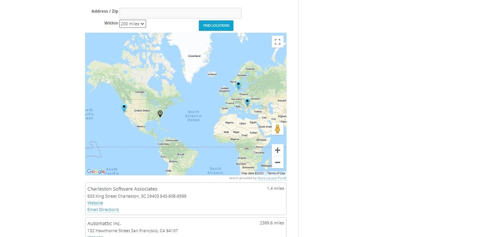Select the Charleston Software Associates result
Viewport: 494px width, 237px height.
coord(122,189)
